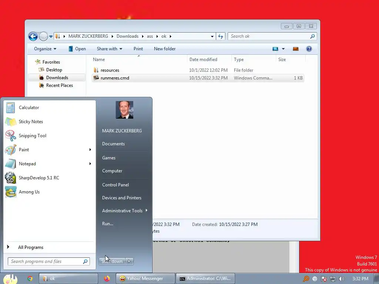Select Desktop in Favorites
The height and width of the screenshot is (284, 379).
(54, 70)
